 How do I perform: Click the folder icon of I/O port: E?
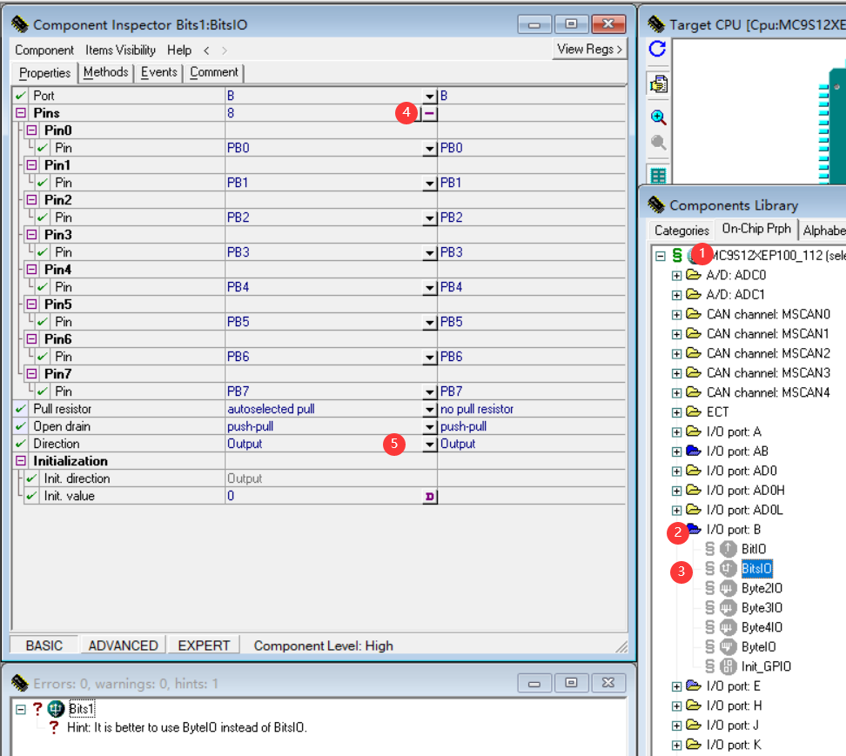tap(694, 686)
